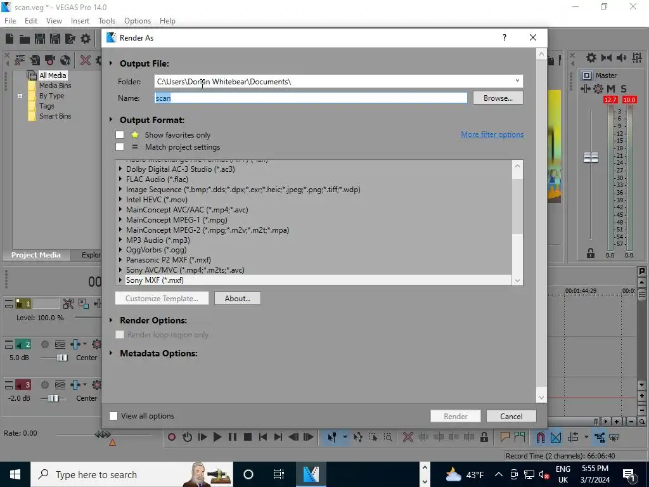This screenshot has height=487, width=649.
Task: Click the red X remove media icon
Action: (x=86, y=60)
